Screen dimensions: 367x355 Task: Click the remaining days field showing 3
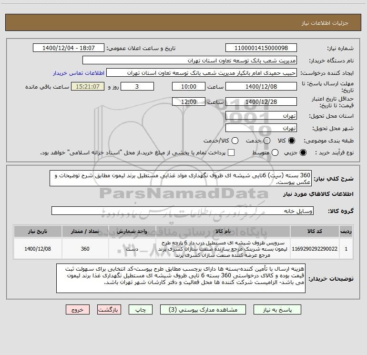click(137, 87)
